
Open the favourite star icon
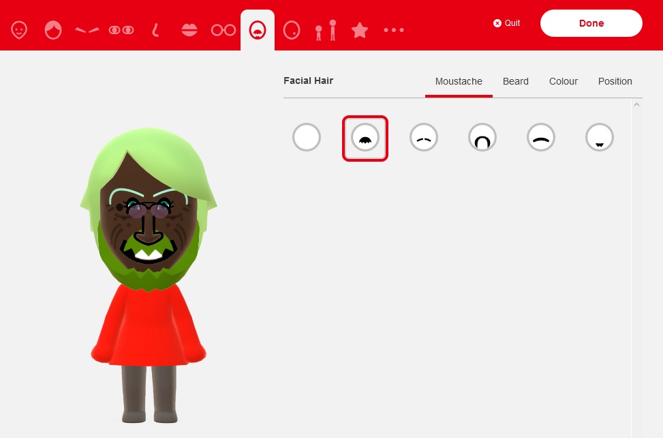359,30
